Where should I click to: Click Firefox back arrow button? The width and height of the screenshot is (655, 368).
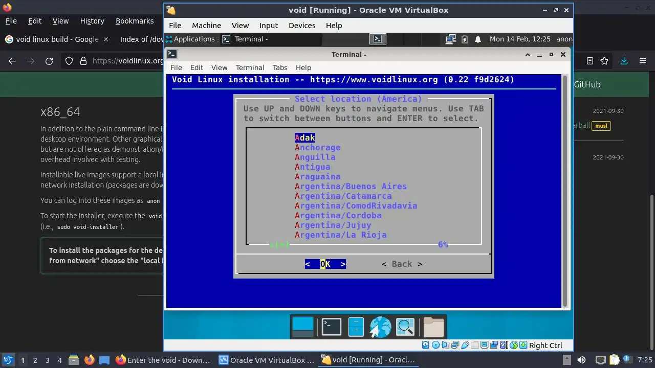[x=12, y=61]
